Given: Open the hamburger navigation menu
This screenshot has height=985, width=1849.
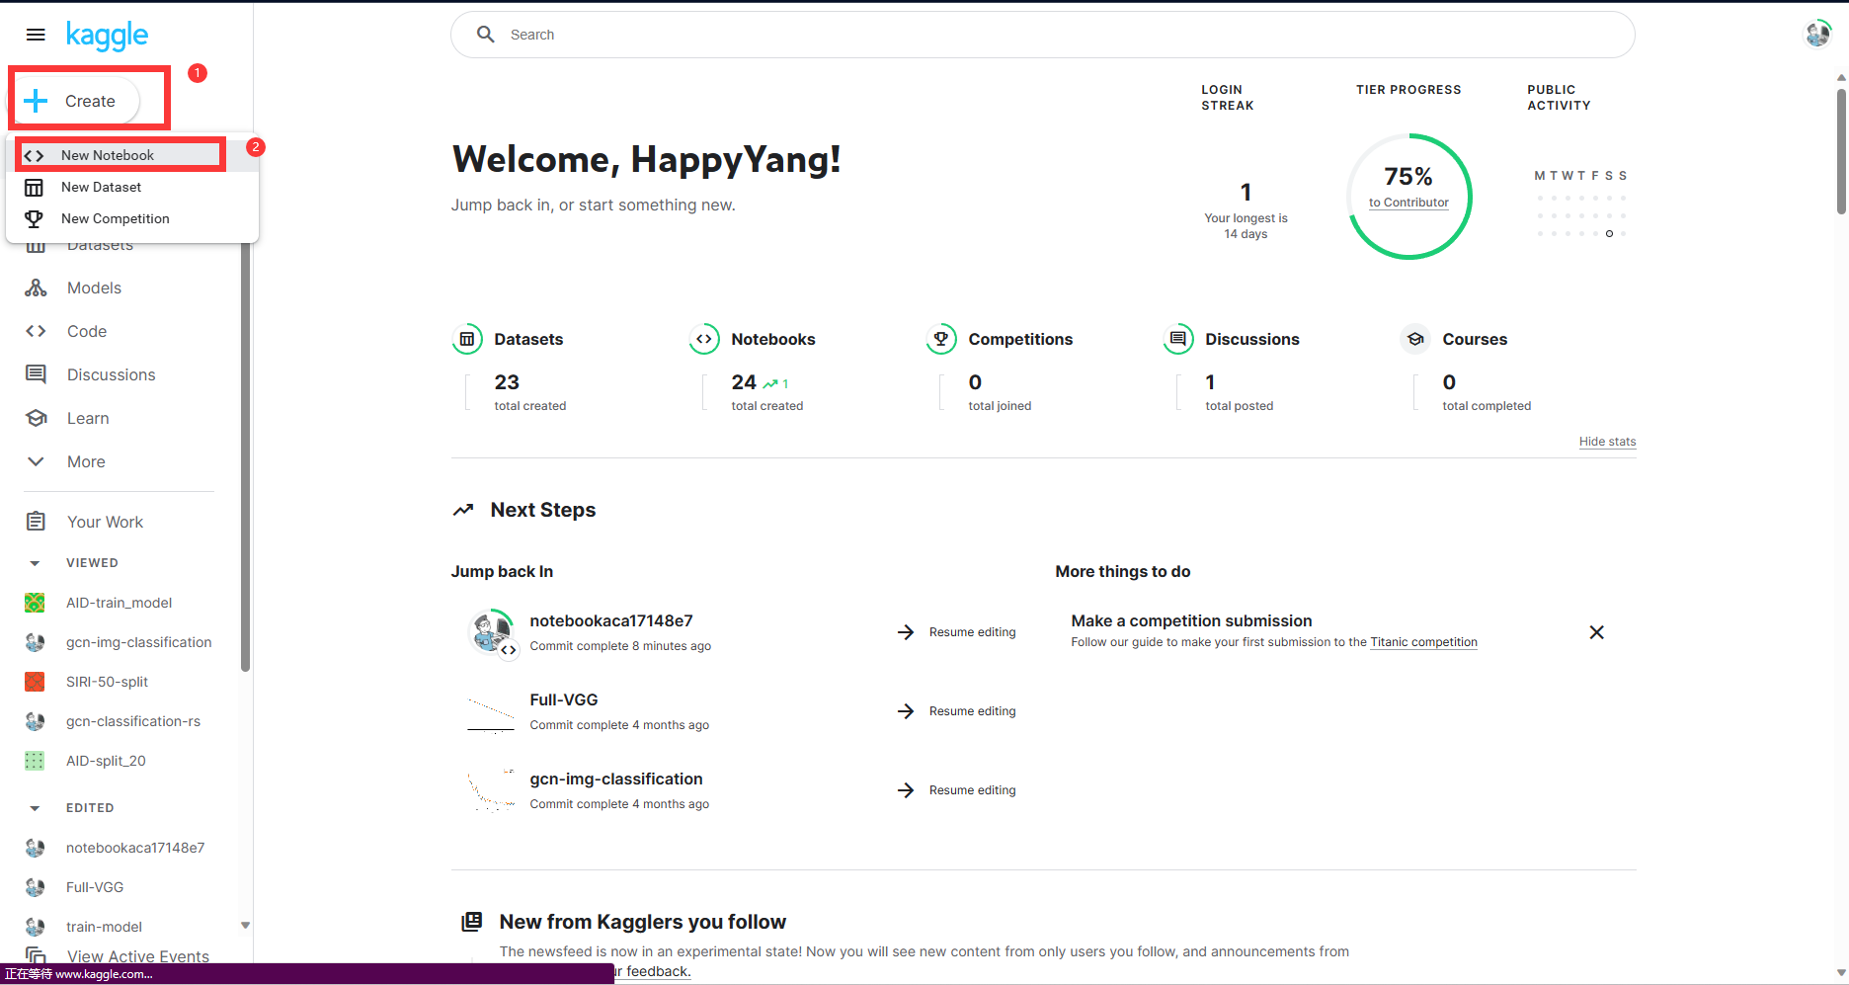Looking at the screenshot, I should (x=36, y=35).
